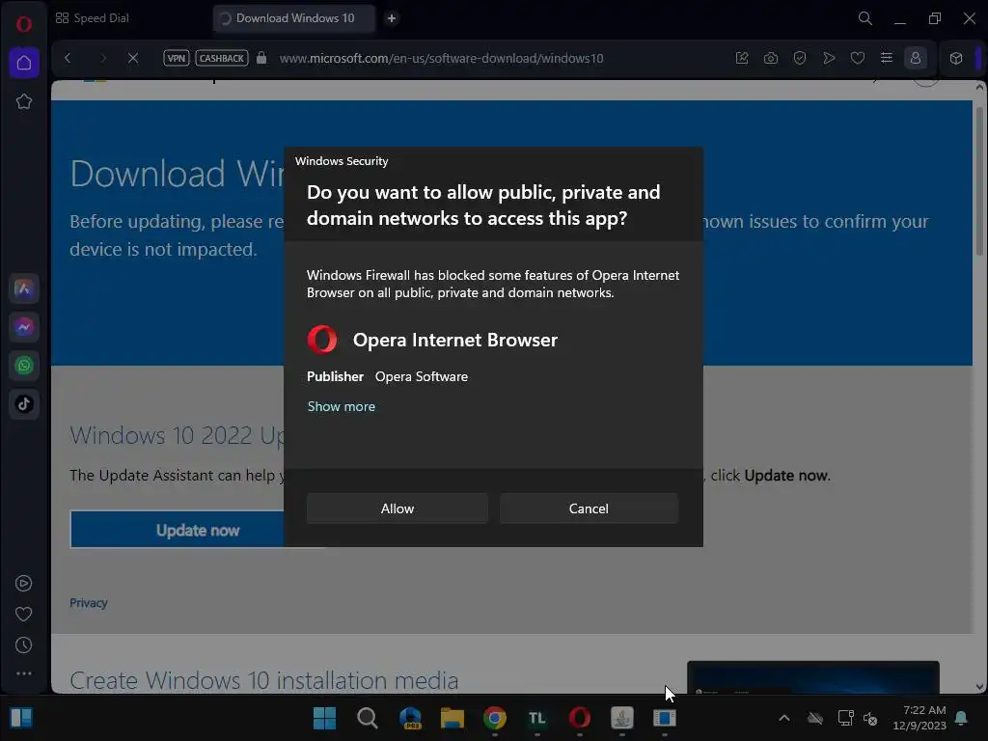Click the Opera logo menu icon
Image resolution: width=988 pixels, height=741 pixels.
[24, 24]
